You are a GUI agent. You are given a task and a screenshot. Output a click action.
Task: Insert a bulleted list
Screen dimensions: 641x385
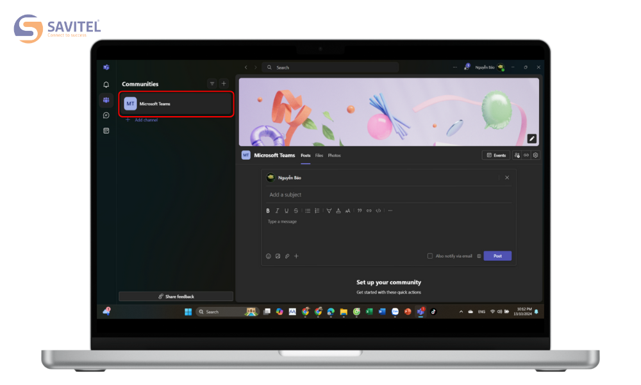pos(308,210)
